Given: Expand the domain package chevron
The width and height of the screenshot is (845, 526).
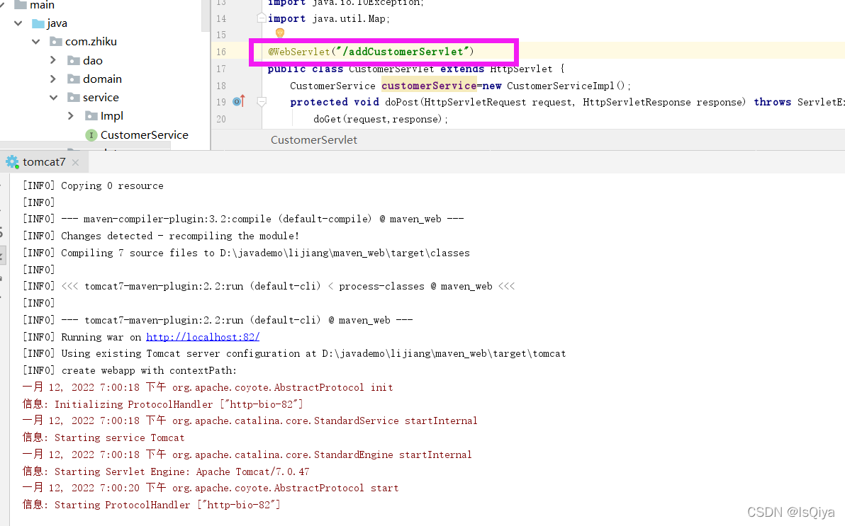Looking at the screenshot, I should pos(52,79).
